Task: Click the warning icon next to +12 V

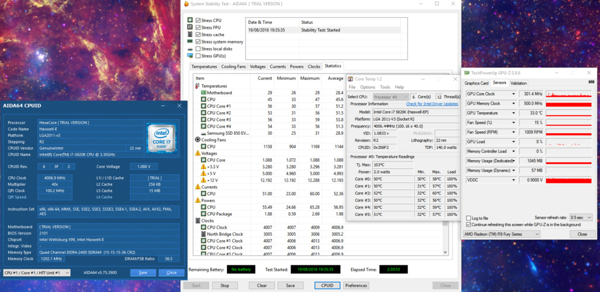Action: (204, 180)
